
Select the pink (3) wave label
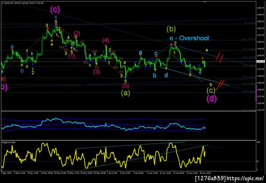click(97, 72)
